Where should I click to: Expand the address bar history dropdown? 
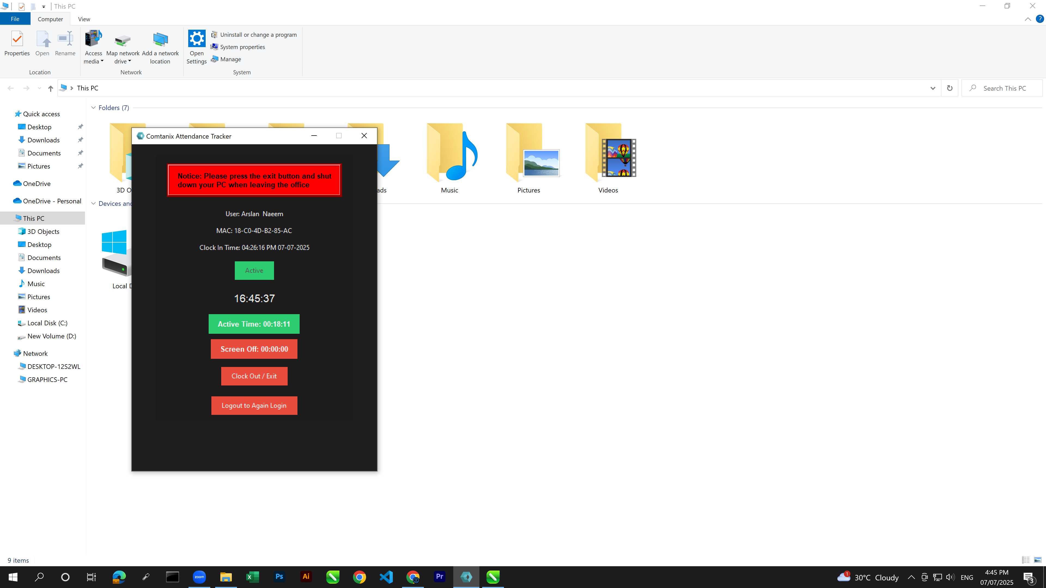(933, 88)
